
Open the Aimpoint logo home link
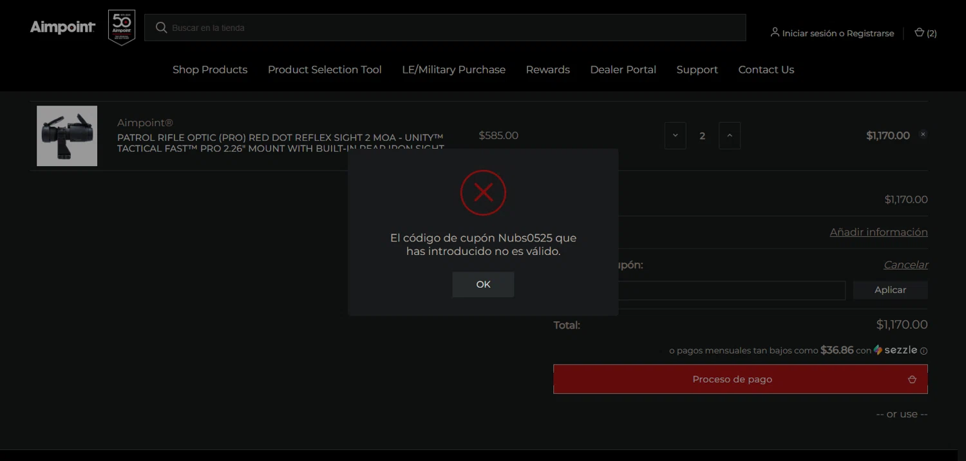[x=62, y=27]
